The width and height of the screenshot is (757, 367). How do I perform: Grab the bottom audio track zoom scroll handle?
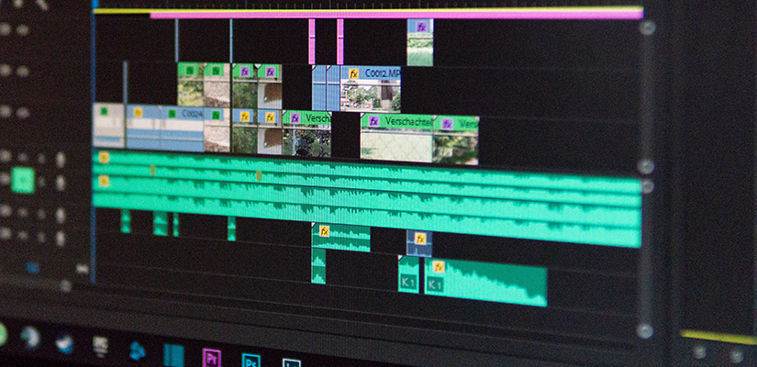[645, 330]
